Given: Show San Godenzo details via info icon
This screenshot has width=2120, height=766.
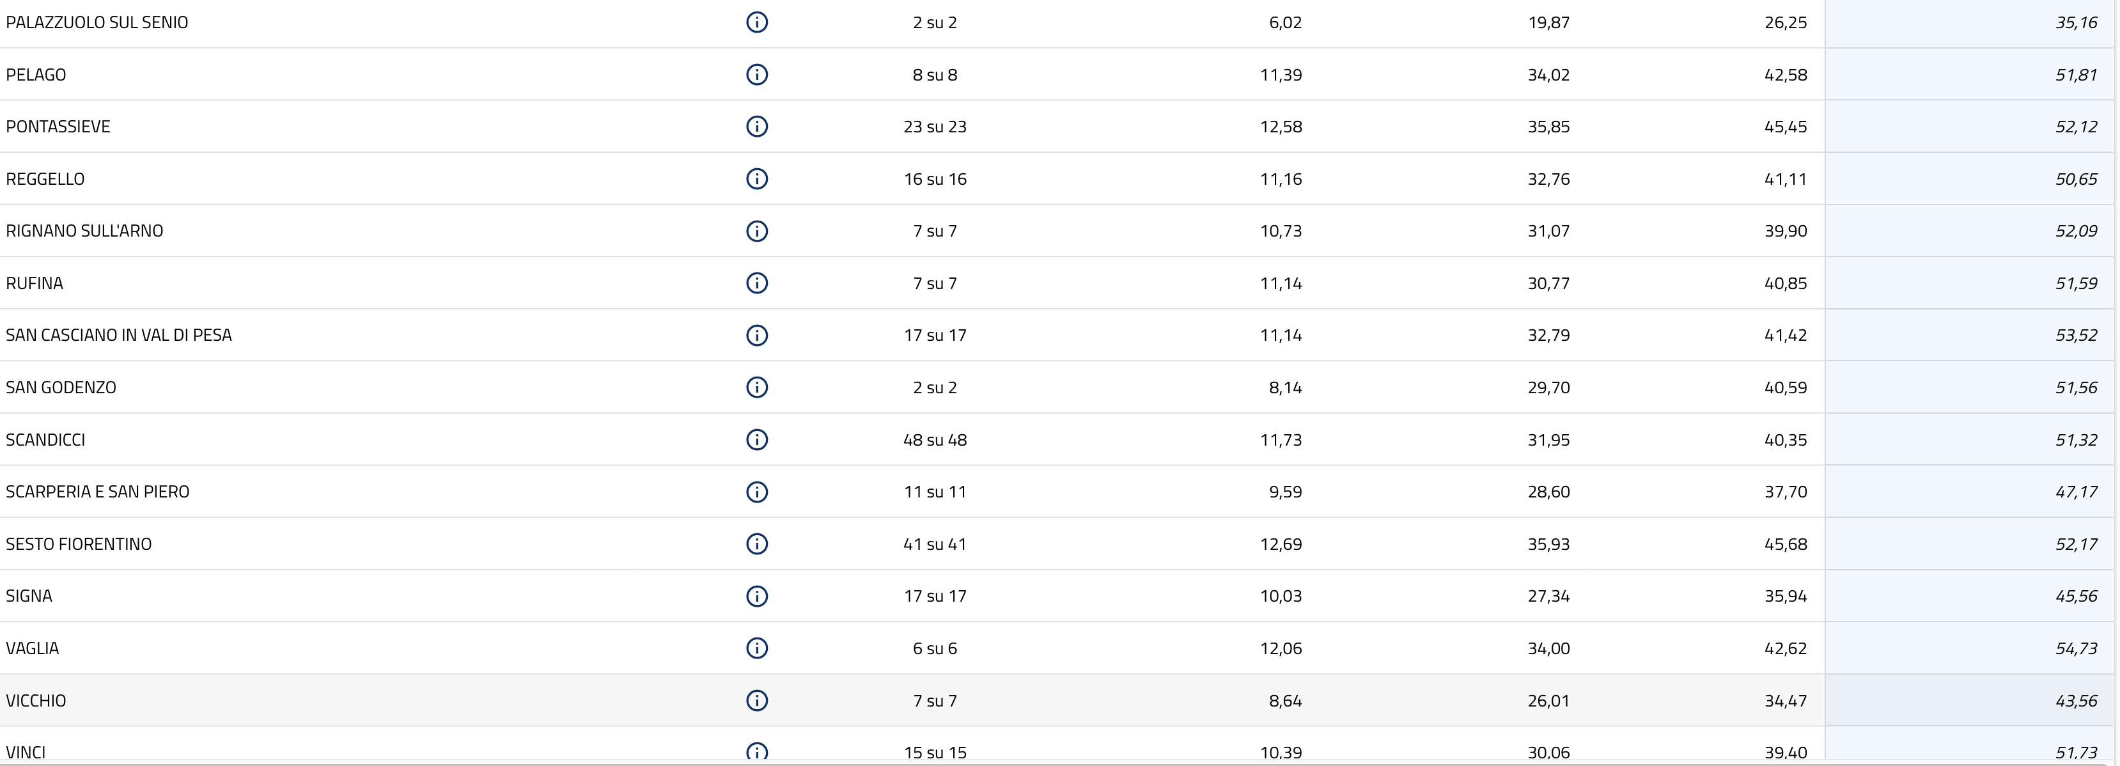Looking at the screenshot, I should [756, 387].
